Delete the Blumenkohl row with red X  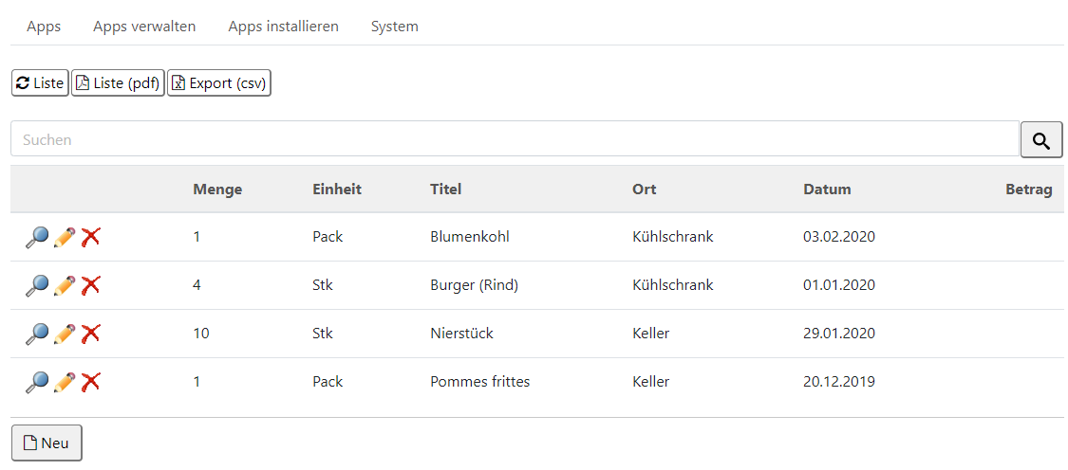click(x=90, y=238)
